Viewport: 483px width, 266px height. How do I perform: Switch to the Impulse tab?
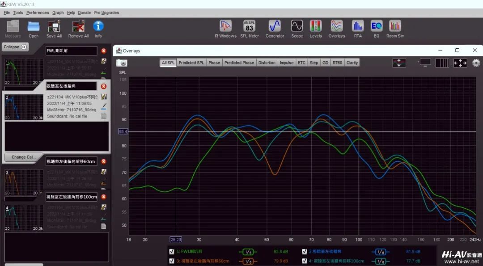coord(287,63)
